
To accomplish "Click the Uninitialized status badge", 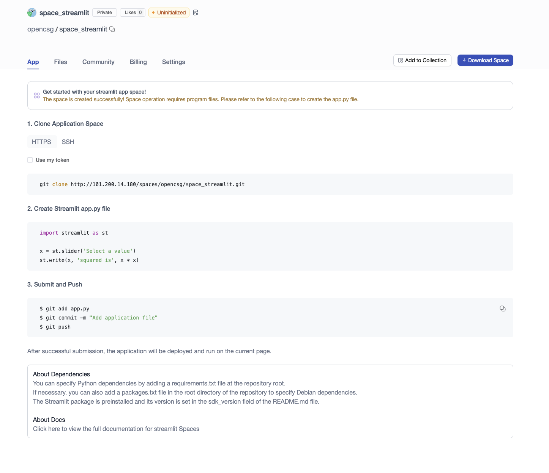I will click(169, 13).
